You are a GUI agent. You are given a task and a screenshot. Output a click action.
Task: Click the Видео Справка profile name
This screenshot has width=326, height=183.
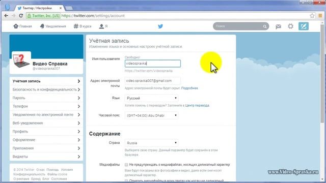click(x=50, y=64)
